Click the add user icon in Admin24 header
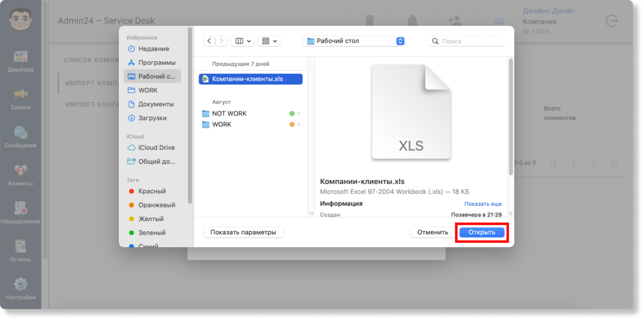643x319 pixels. point(454,21)
